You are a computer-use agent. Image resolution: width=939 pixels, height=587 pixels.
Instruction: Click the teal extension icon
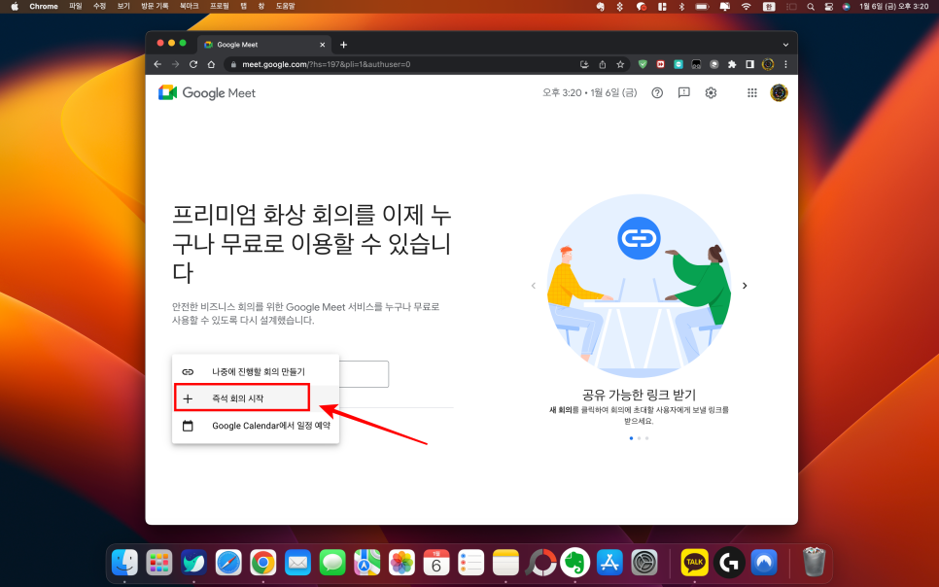678,64
